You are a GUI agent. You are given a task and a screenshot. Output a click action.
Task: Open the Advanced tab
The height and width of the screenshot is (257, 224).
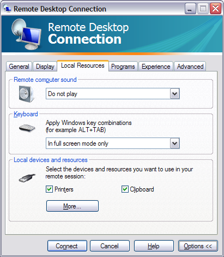[190, 67]
